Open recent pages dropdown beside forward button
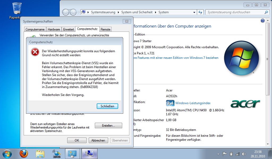 coord(78,12)
